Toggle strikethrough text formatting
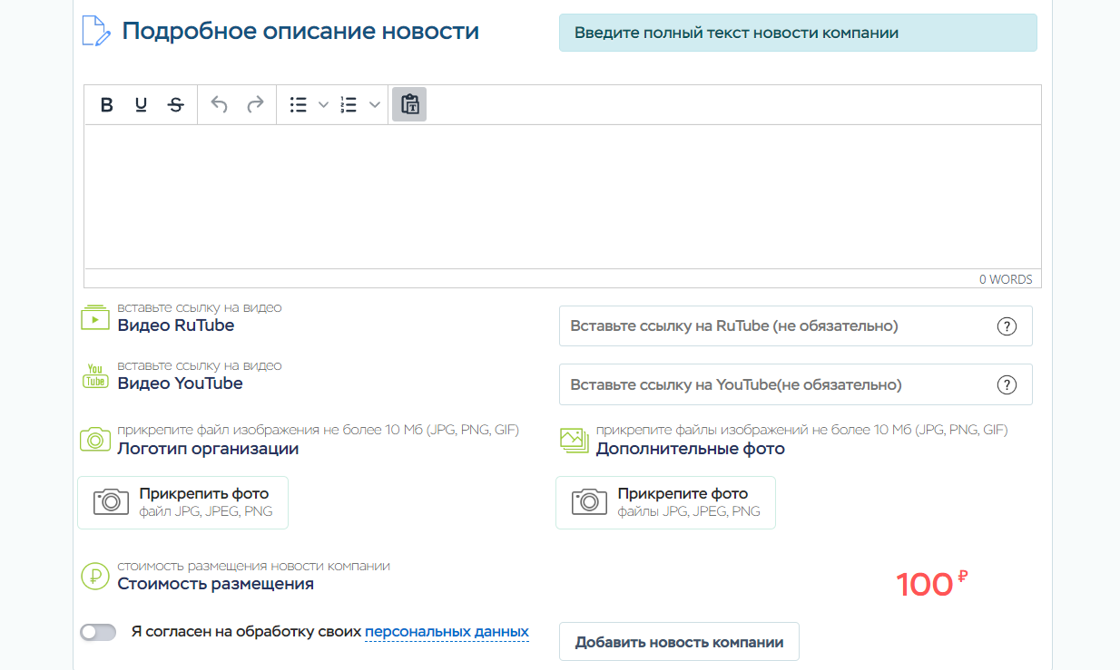1120x670 pixels. [175, 104]
